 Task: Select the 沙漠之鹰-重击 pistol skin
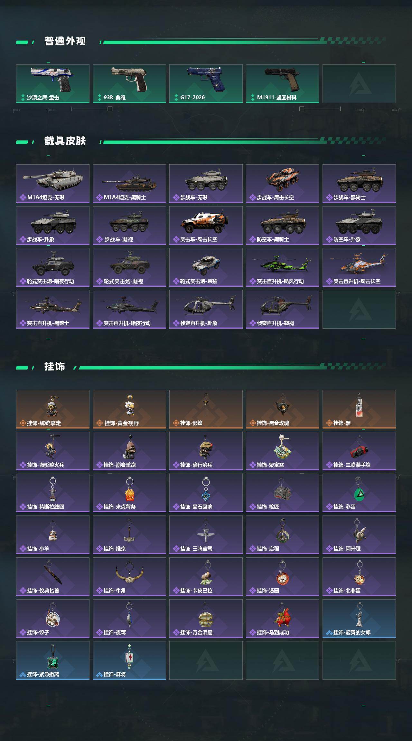coord(53,84)
